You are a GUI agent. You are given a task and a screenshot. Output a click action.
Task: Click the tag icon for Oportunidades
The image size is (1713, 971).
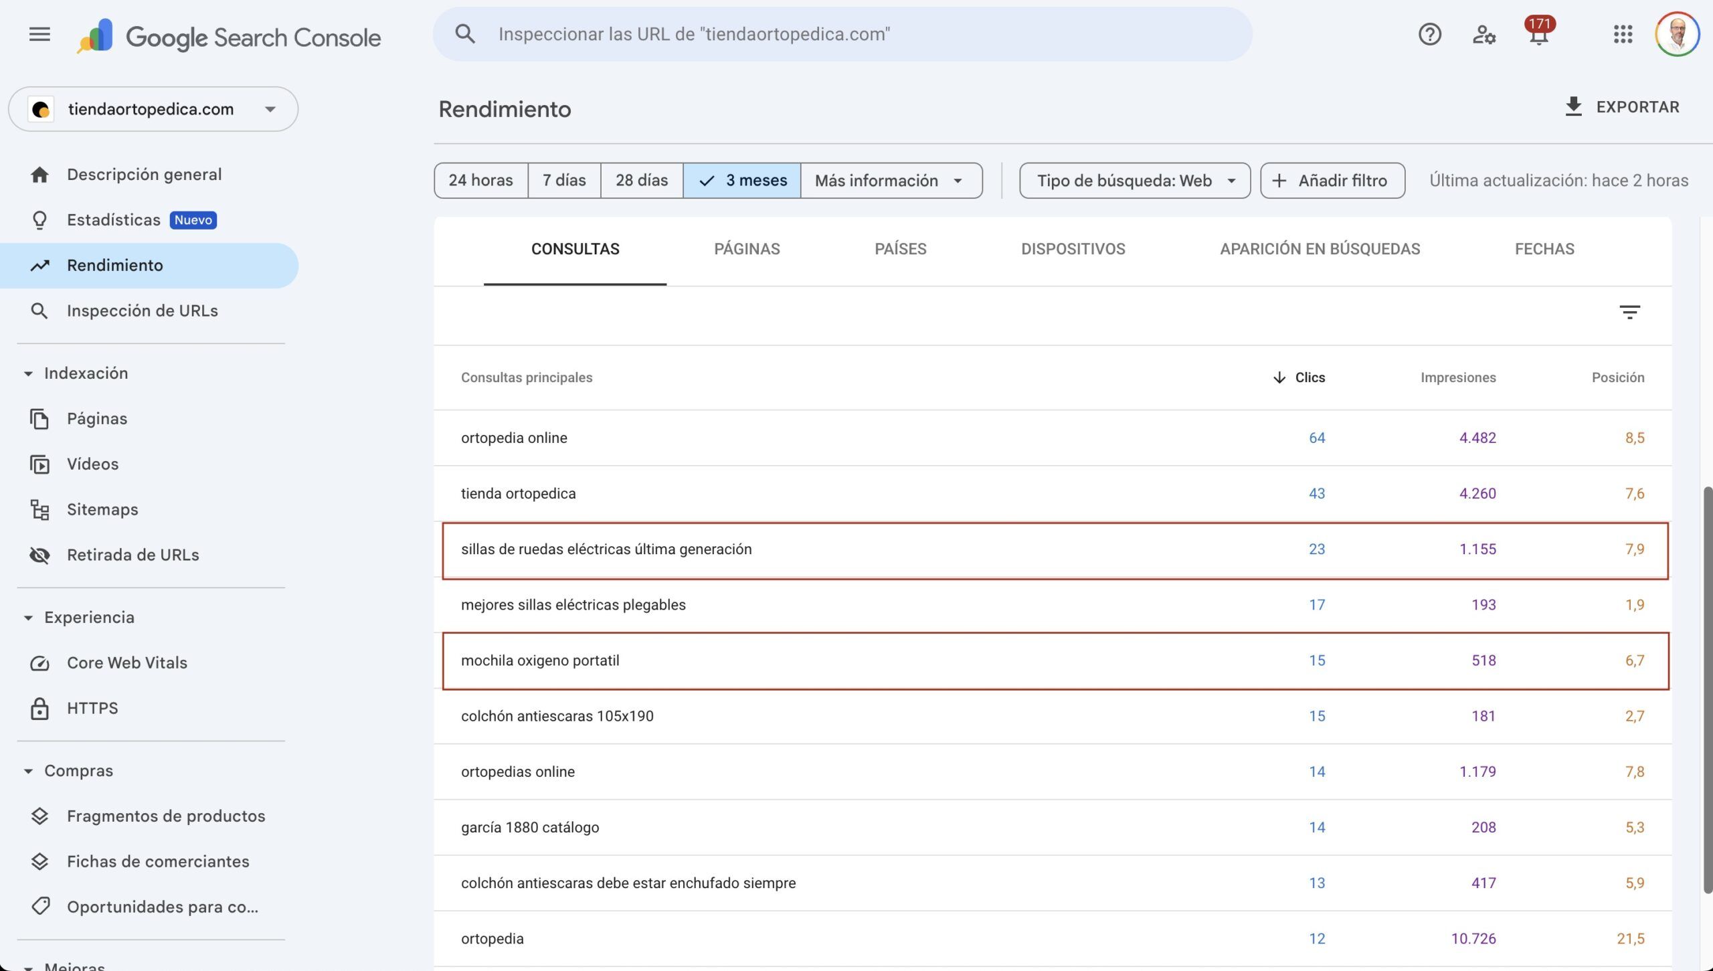click(40, 907)
